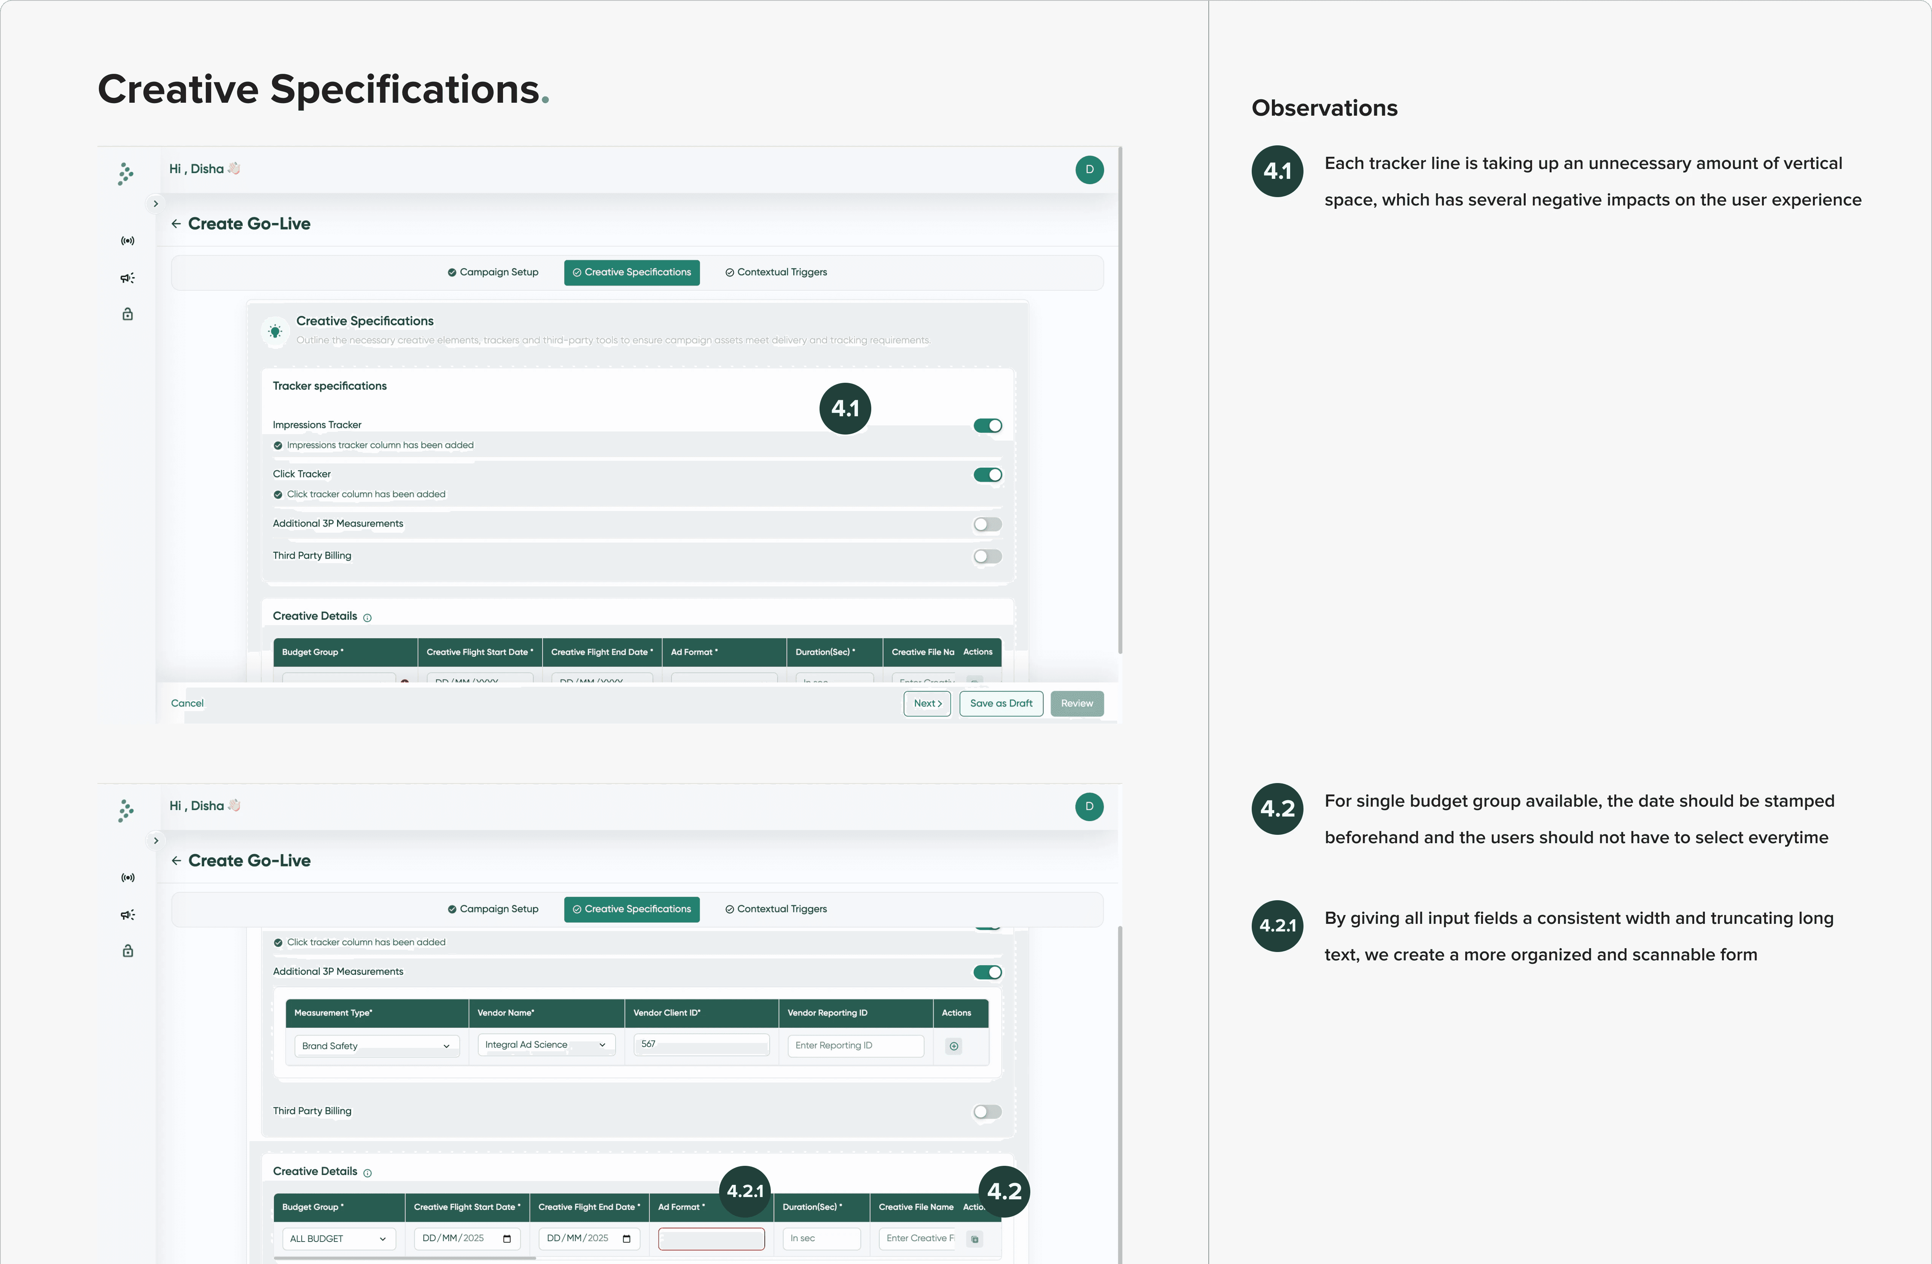Viewport: 1932px width, 1264px height.
Task: Click duplicate row icon beside Enter Creative File field
Action: click(975, 1239)
